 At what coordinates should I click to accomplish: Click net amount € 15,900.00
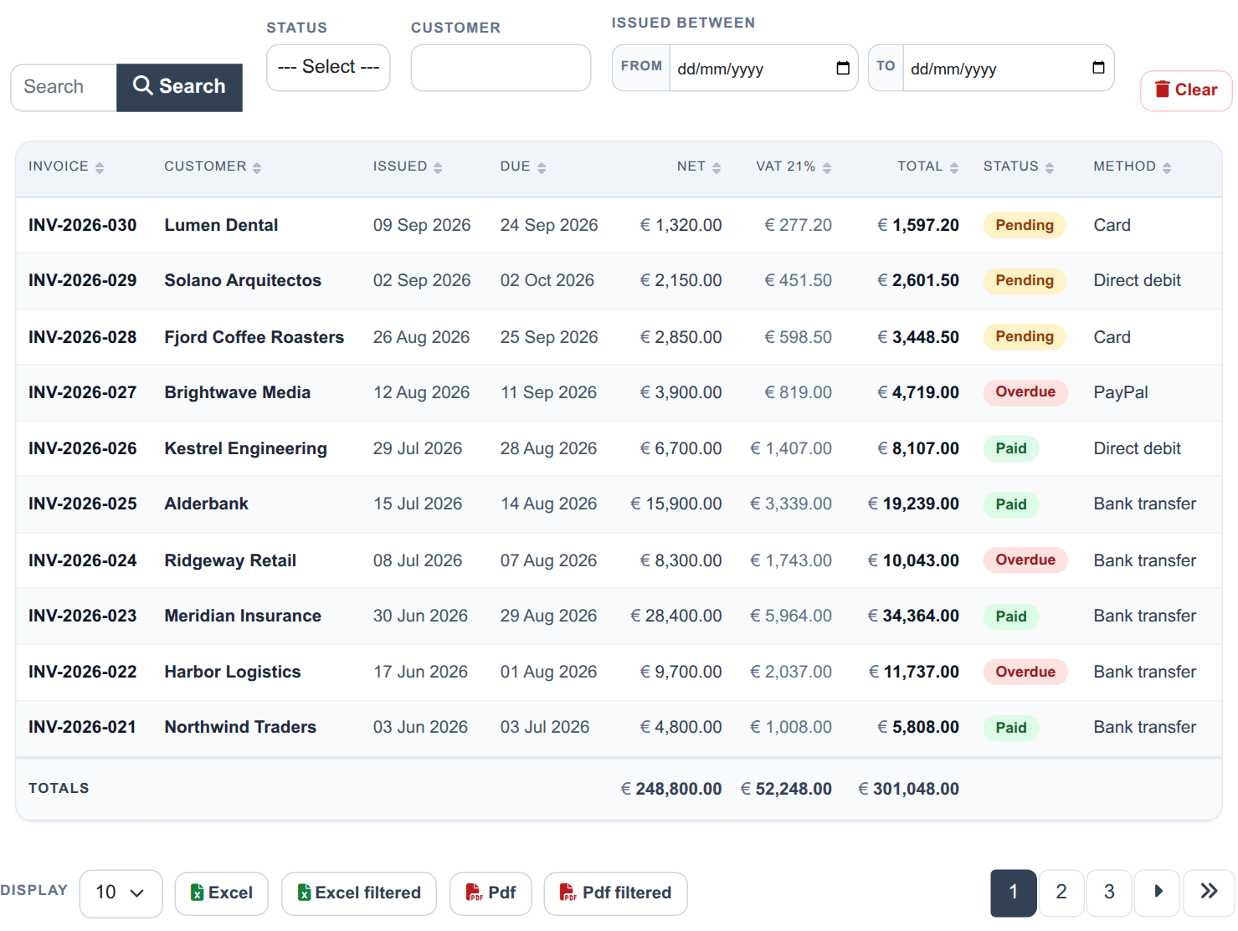(676, 504)
